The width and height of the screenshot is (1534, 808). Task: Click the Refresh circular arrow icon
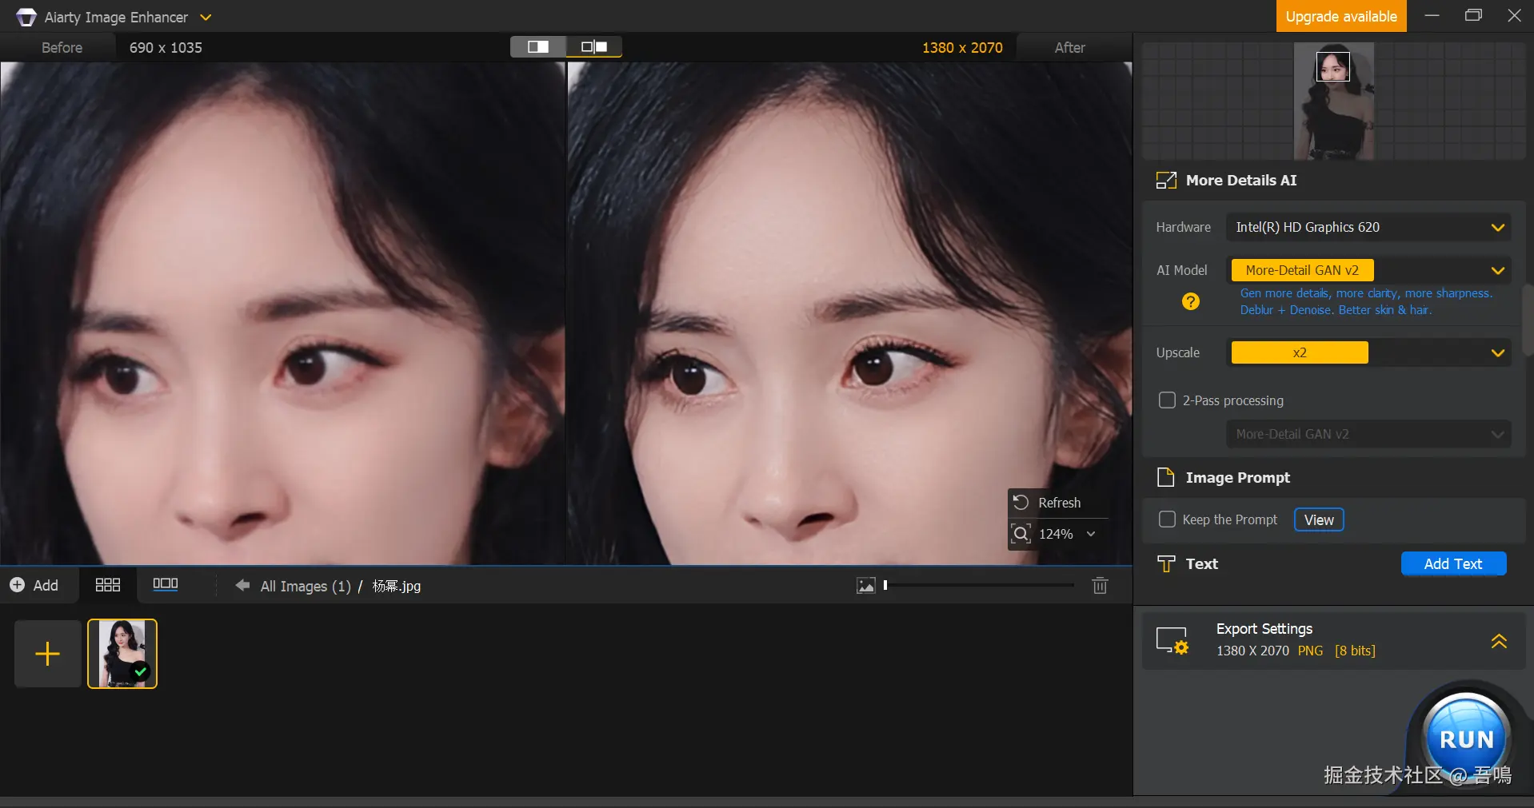coord(1021,503)
